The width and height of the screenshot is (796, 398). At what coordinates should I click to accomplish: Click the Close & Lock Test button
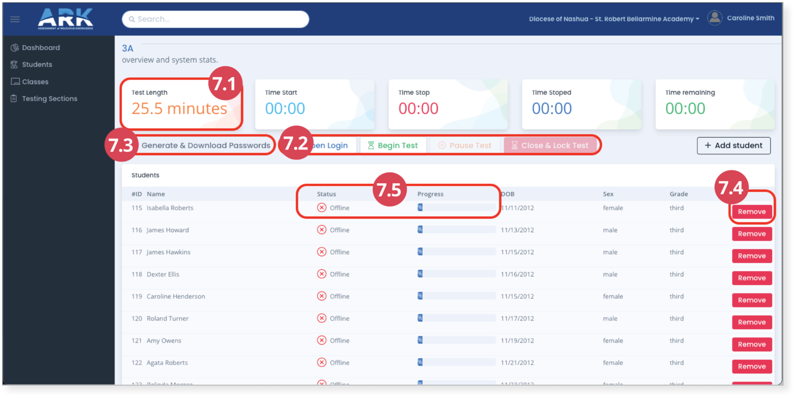click(550, 145)
